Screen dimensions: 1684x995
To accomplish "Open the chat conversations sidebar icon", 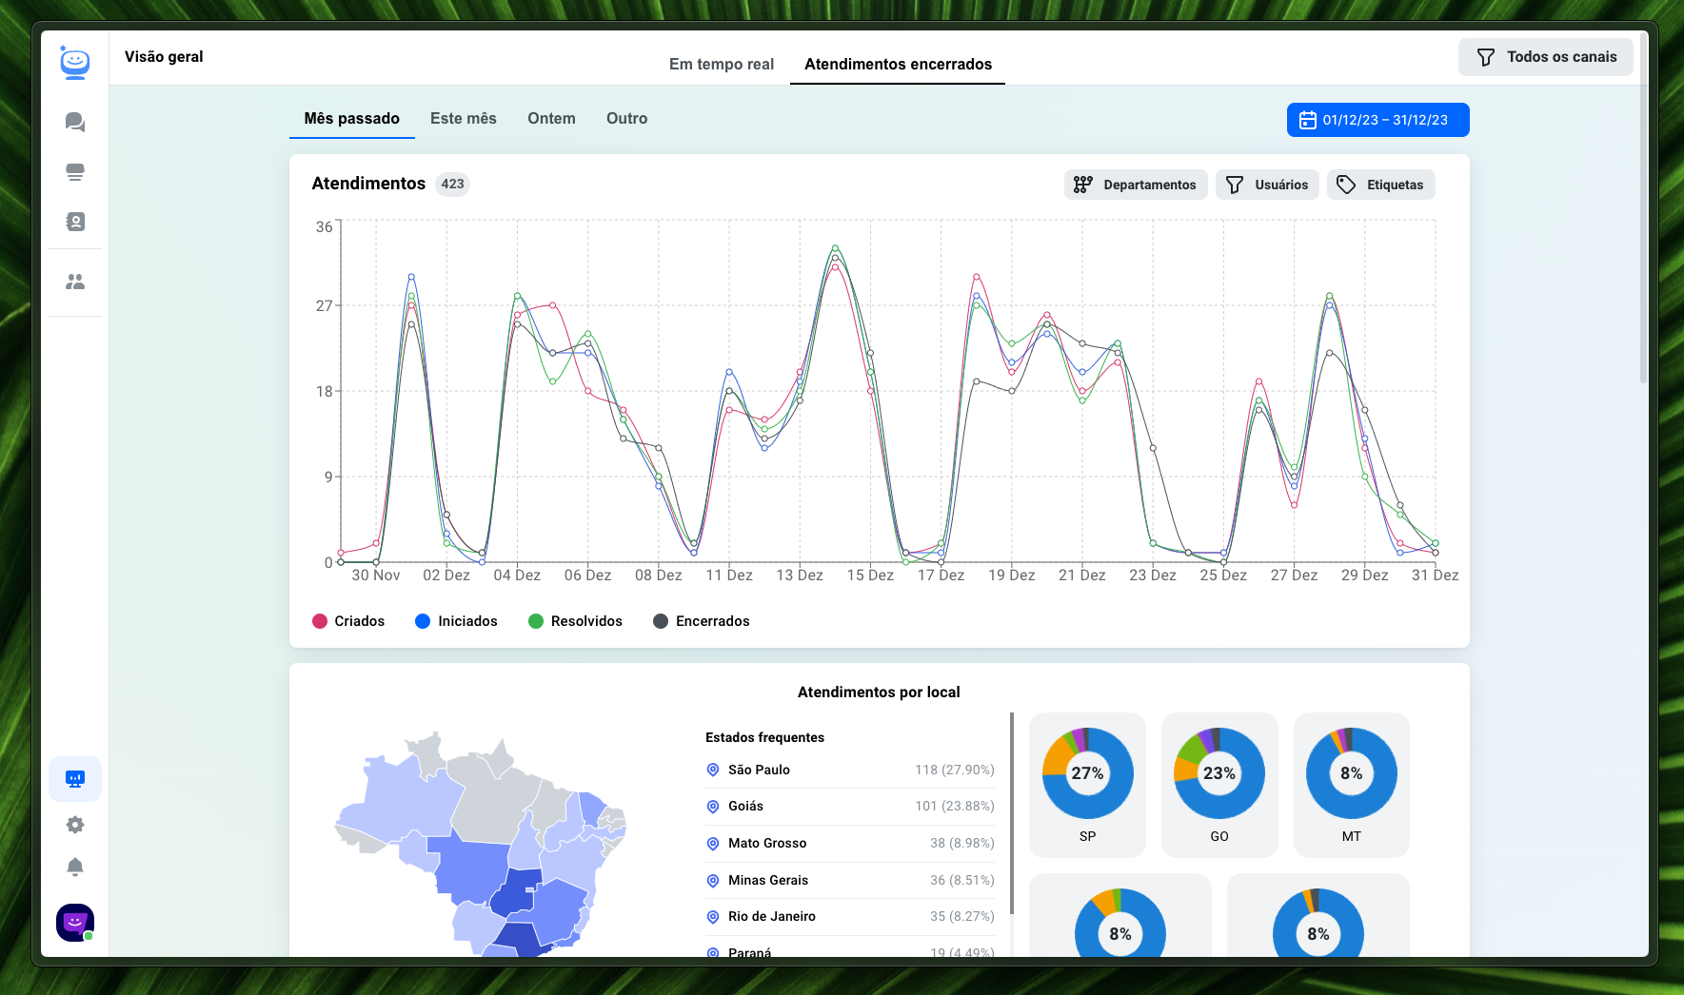I will click(75, 122).
